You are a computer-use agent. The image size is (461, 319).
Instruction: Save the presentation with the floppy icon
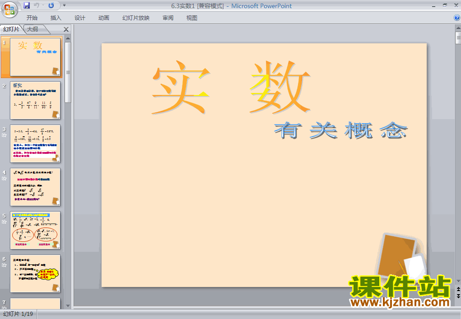pyautogui.click(x=27, y=5)
